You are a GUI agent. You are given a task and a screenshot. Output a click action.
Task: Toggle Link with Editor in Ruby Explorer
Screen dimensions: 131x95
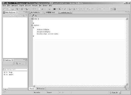click(24, 16)
